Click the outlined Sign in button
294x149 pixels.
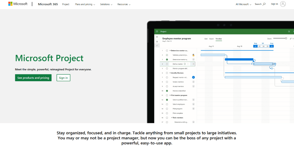coord(63,78)
